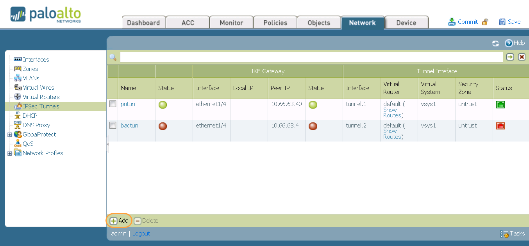Open the Tasks manager icon
529x246 pixels.
[504, 234]
